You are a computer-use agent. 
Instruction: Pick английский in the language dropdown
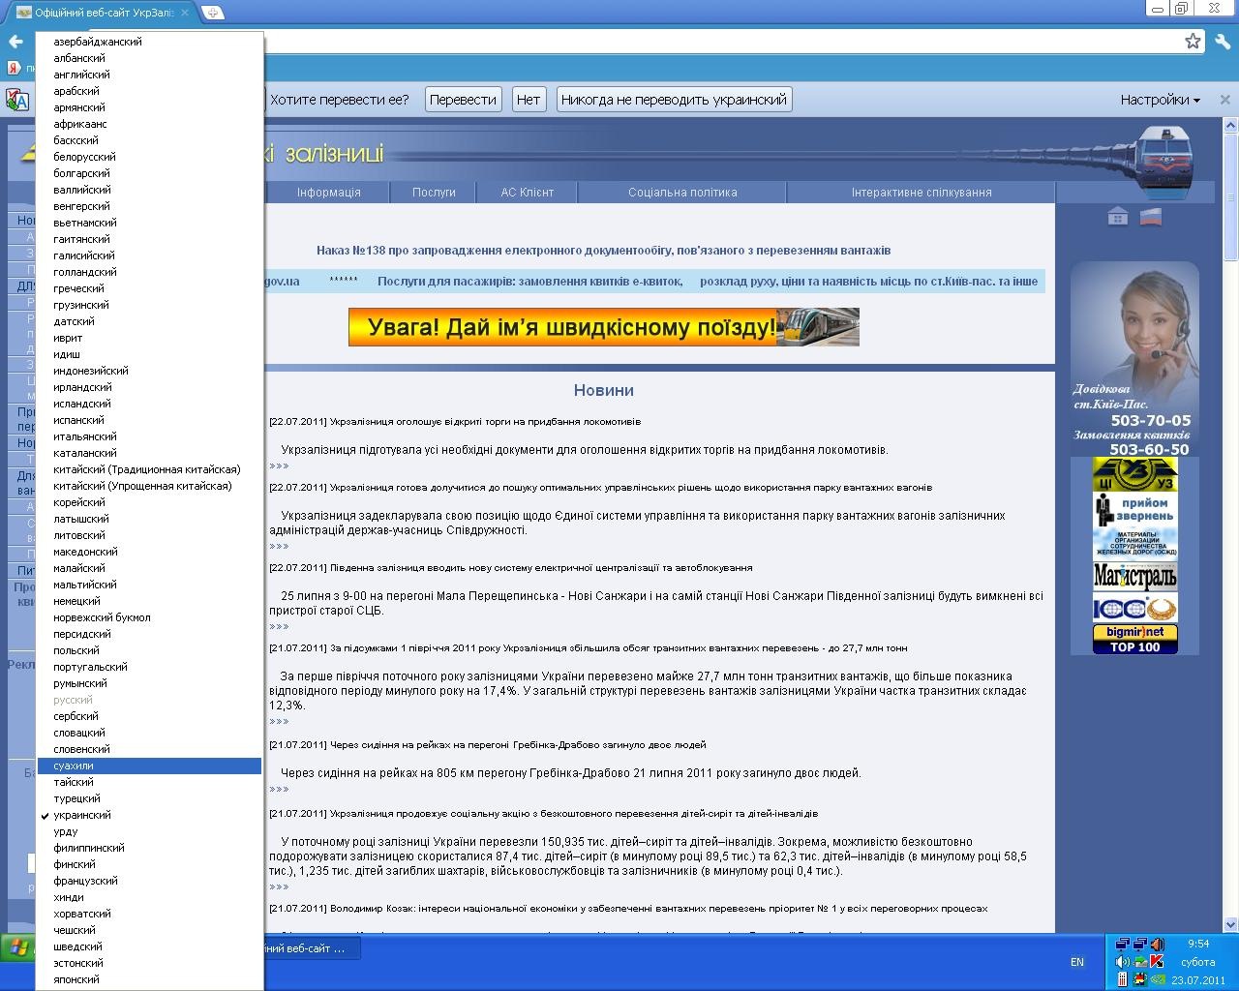point(81,75)
